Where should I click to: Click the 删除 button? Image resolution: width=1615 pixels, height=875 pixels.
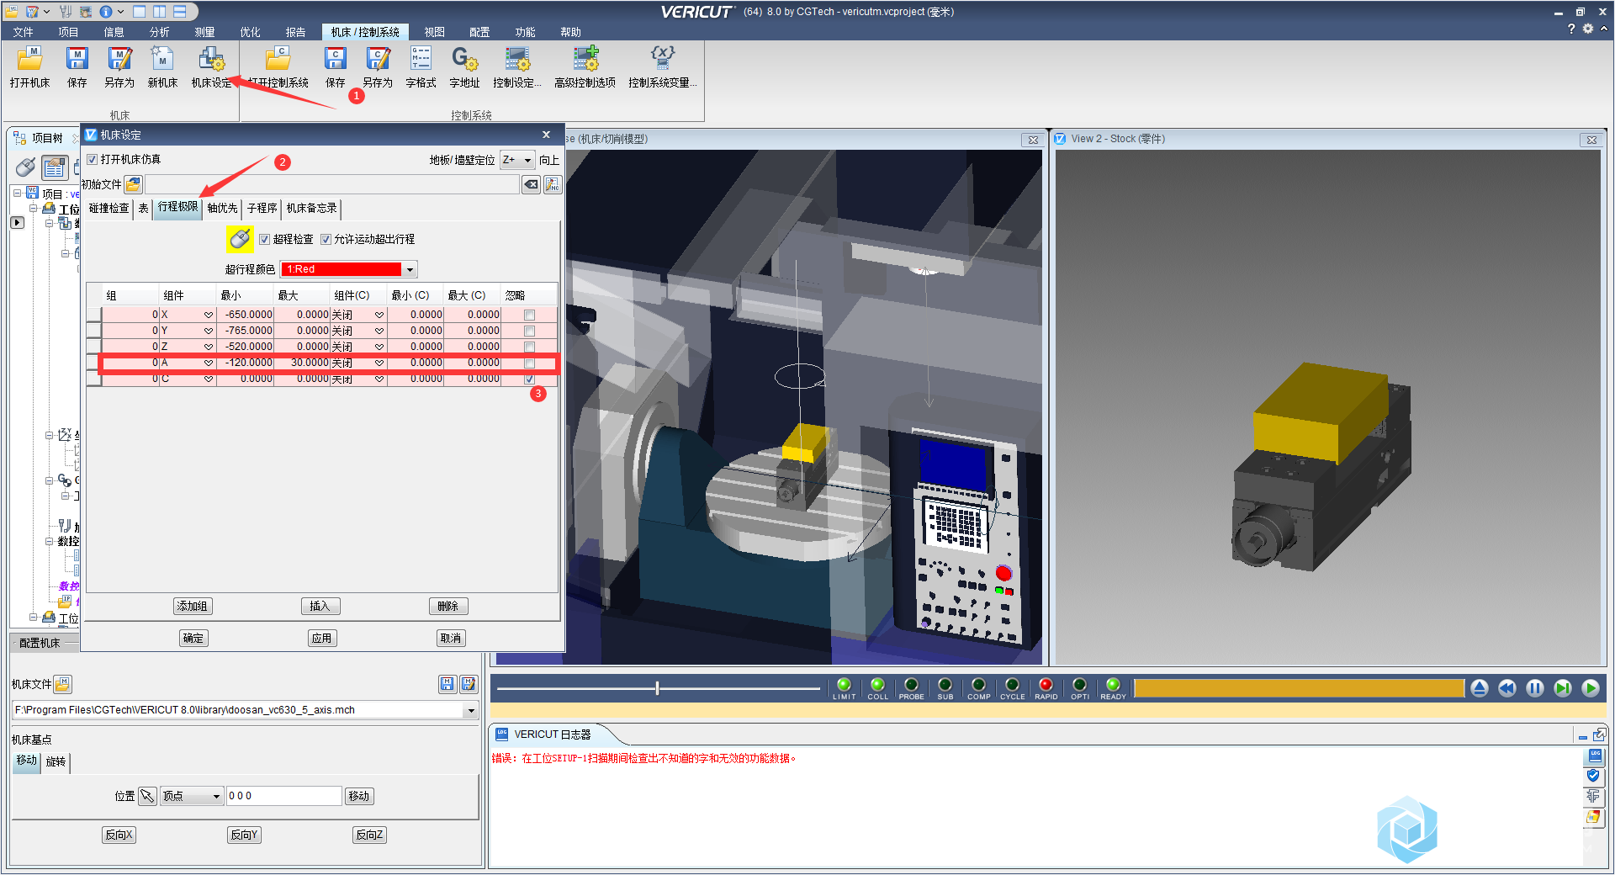(448, 606)
